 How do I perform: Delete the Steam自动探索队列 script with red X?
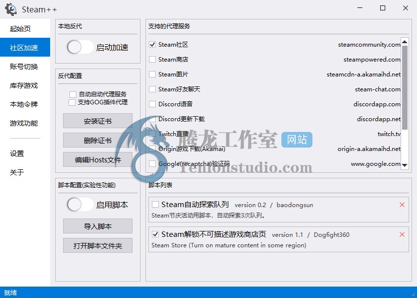click(x=402, y=205)
